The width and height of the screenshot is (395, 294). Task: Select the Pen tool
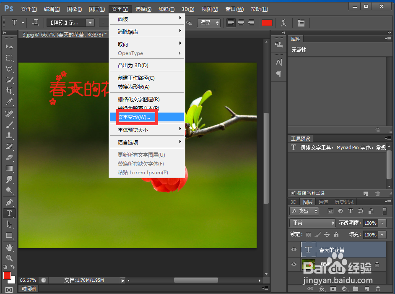(9, 202)
